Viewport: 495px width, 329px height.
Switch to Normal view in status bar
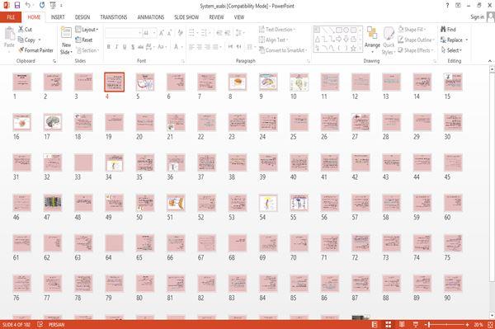tap(375, 325)
